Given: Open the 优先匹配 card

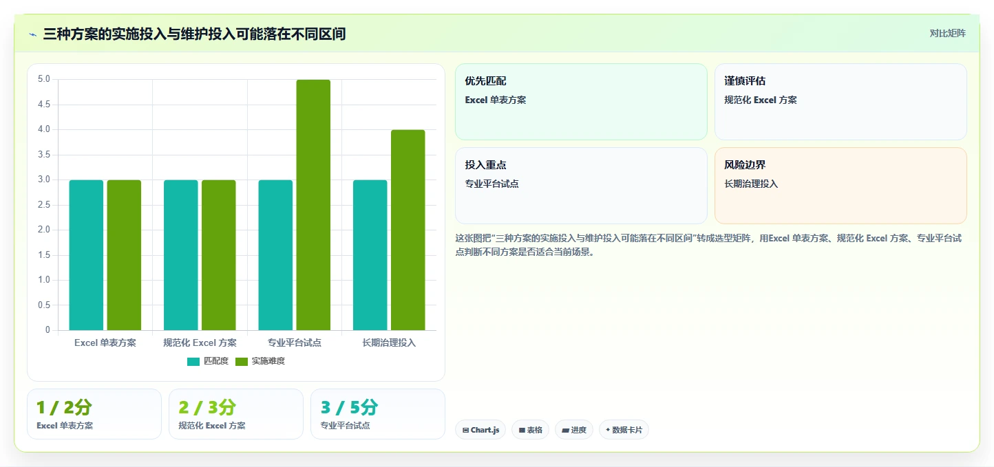Looking at the screenshot, I should point(581,102).
